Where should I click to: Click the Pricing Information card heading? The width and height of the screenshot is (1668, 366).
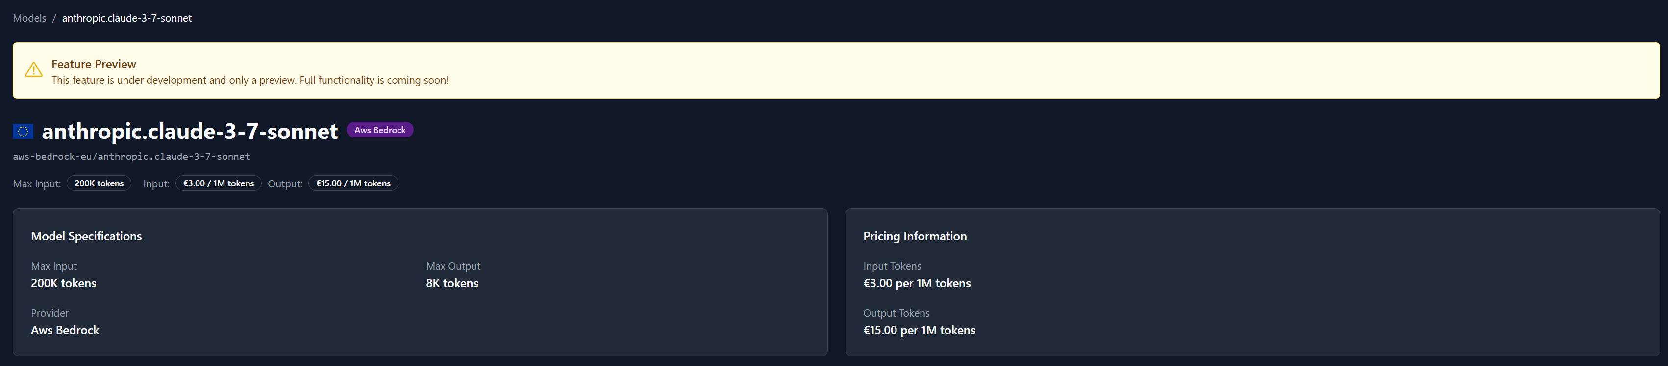click(914, 236)
